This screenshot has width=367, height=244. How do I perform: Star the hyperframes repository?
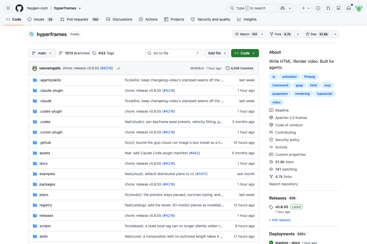click(318, 34)
